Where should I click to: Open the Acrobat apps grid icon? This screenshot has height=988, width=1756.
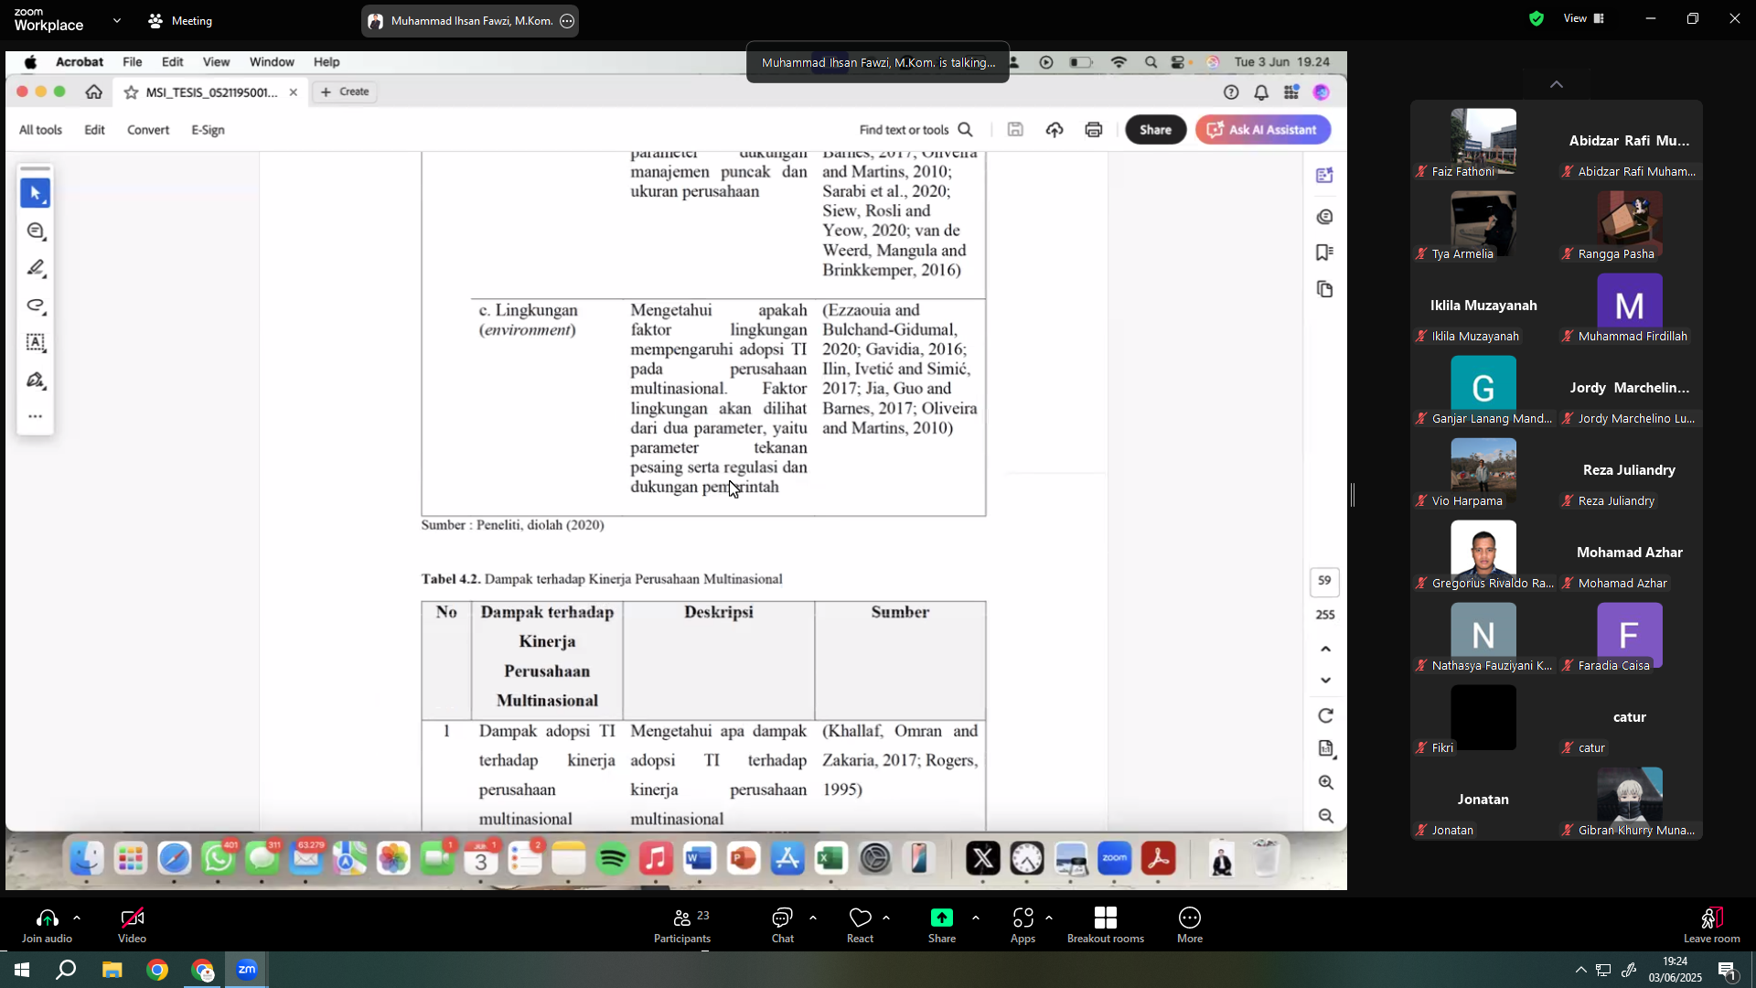coord(1291,92)
